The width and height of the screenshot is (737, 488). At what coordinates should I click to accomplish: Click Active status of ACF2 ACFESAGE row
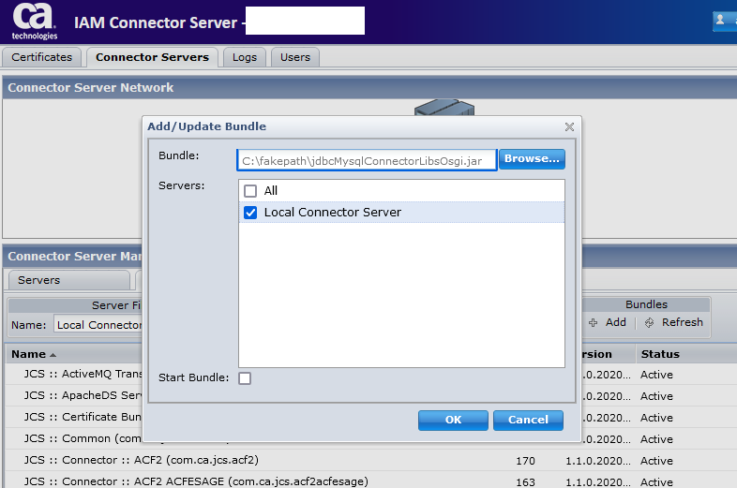coord(656,482)
